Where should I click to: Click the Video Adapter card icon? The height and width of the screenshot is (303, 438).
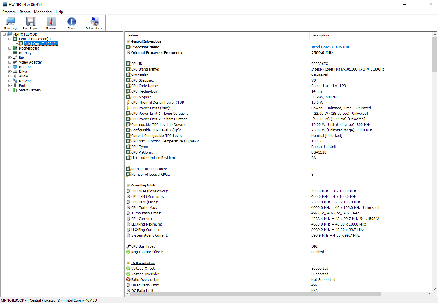pyautogui.click(x=15, y=62)
